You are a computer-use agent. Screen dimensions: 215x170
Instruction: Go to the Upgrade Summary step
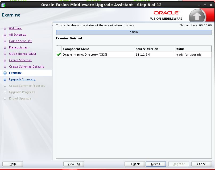[x=22, y=79]
